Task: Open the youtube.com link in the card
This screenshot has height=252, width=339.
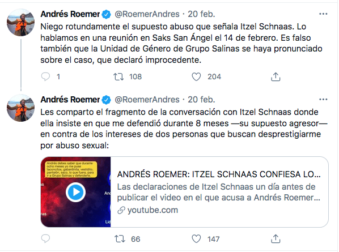Action: [x=152, y=210]
